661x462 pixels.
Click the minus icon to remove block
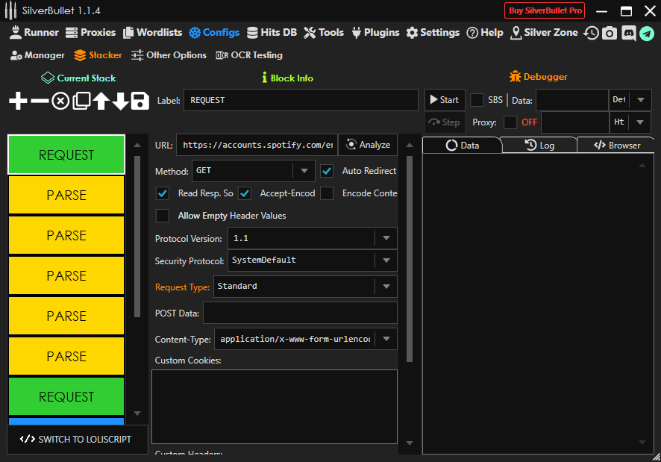[40, 101]
